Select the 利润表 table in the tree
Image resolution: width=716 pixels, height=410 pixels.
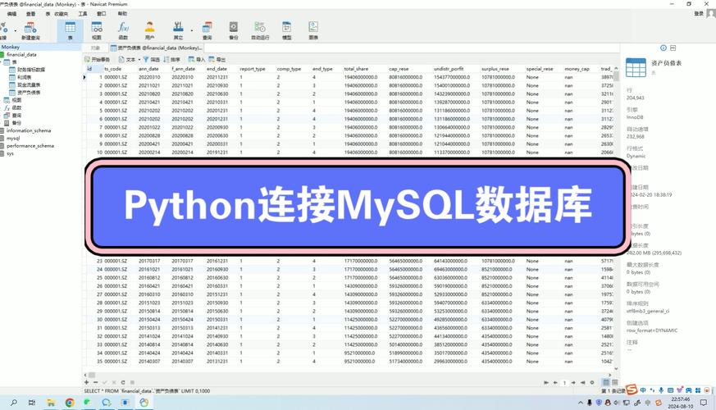(x=25, y=77)
